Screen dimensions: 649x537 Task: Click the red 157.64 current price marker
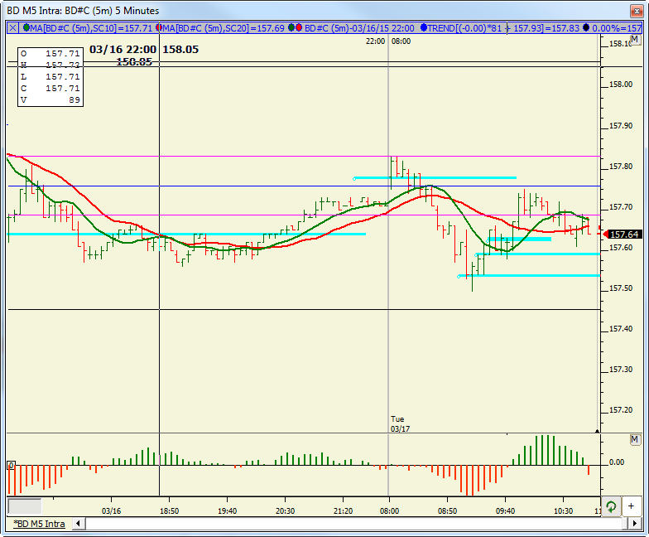click(622, 235)
